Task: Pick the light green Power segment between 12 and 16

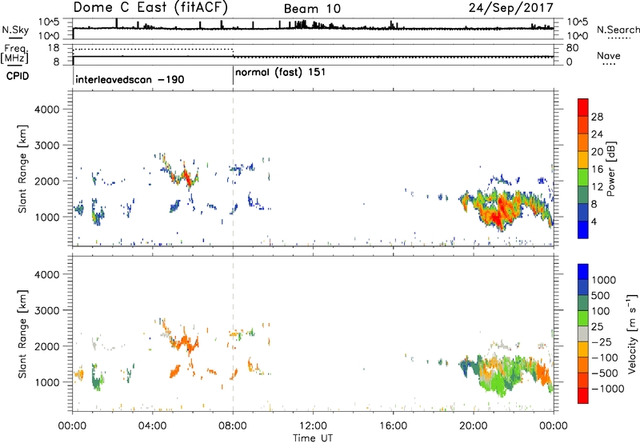Action: (583, 178)
